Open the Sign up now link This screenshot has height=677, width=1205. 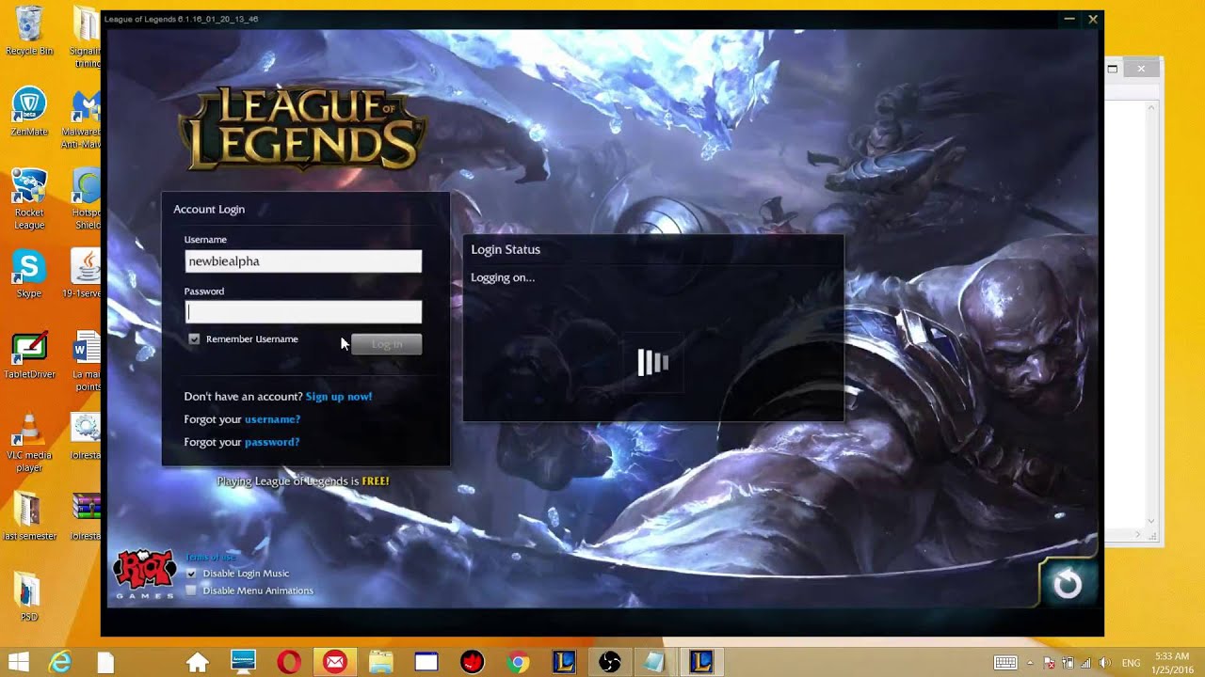pos(339,397)
